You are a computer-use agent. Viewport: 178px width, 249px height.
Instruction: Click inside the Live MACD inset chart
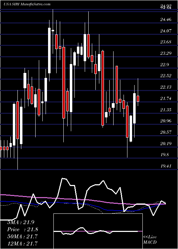[x=98, y=231]
